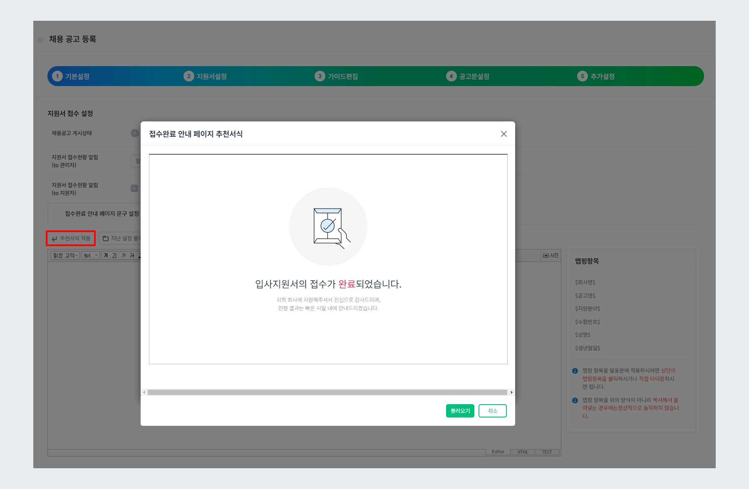Viewport: 749px width, 489px height.
Task: Switch editor to Editor mode tab
Action: [x=498, y=452]
